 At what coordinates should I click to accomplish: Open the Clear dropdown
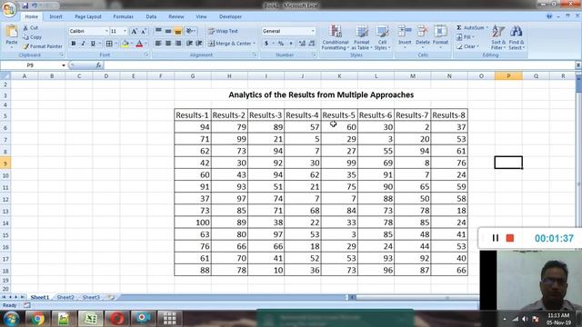tap(467, 46)
